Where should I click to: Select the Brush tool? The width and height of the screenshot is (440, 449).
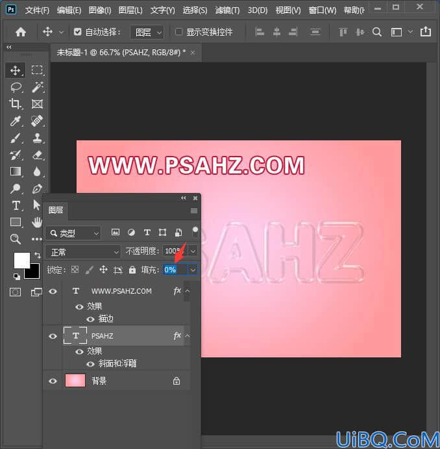point(15,138)
